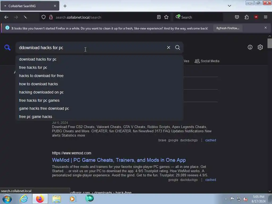Show hidden tray icons arrow
This screenshot has height=204, width=272.
[x=226, y=199]
